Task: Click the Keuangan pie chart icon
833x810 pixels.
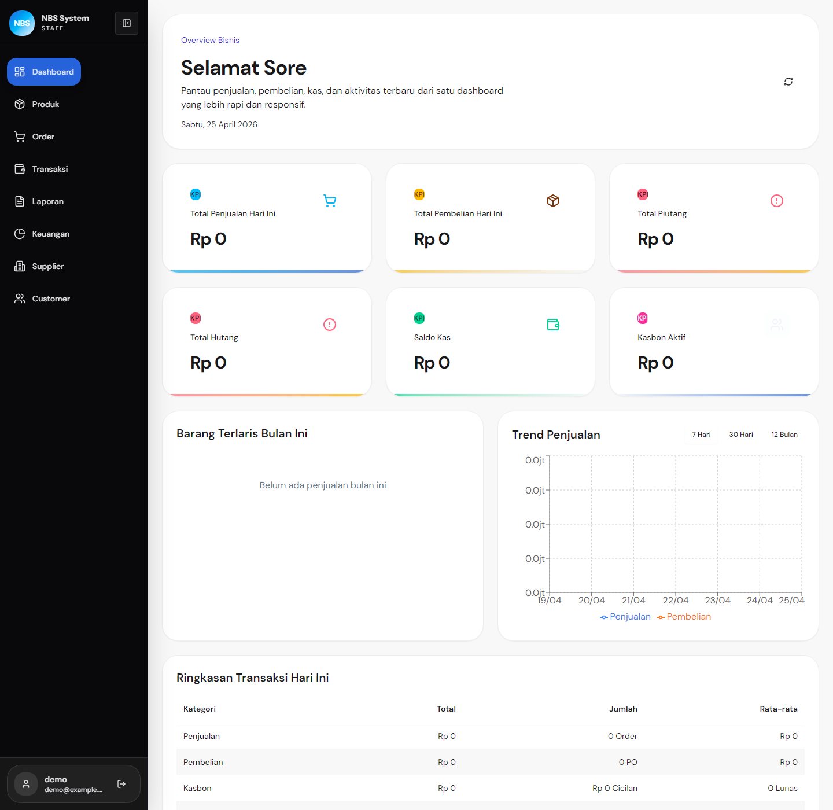Action: (x=20, y=234)
